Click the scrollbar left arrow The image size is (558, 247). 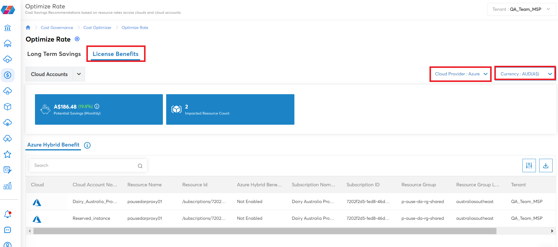pyautogui.click(x=29, y=231)
